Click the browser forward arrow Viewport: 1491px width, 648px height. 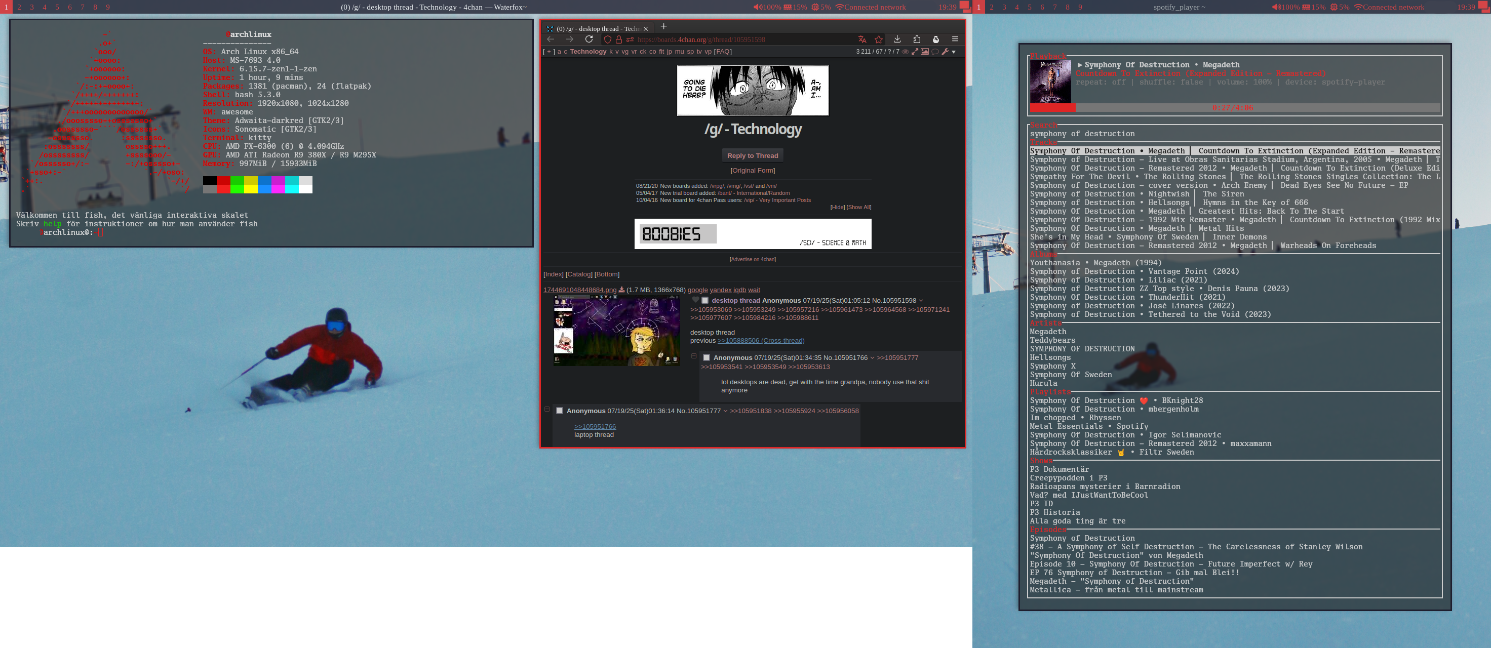pos(570,39)
